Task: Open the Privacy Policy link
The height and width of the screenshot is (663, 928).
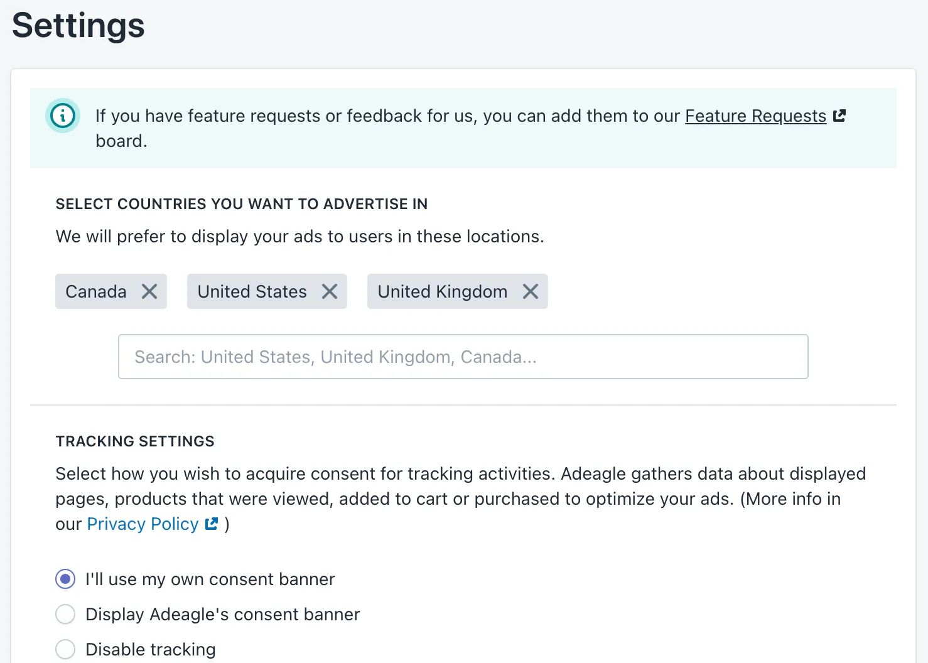Action: tap(143, 524)
